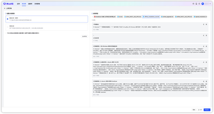This screenshot has height=114, width=214.
Task: Click the blue user avatar icon
Action: pos(203,4)
